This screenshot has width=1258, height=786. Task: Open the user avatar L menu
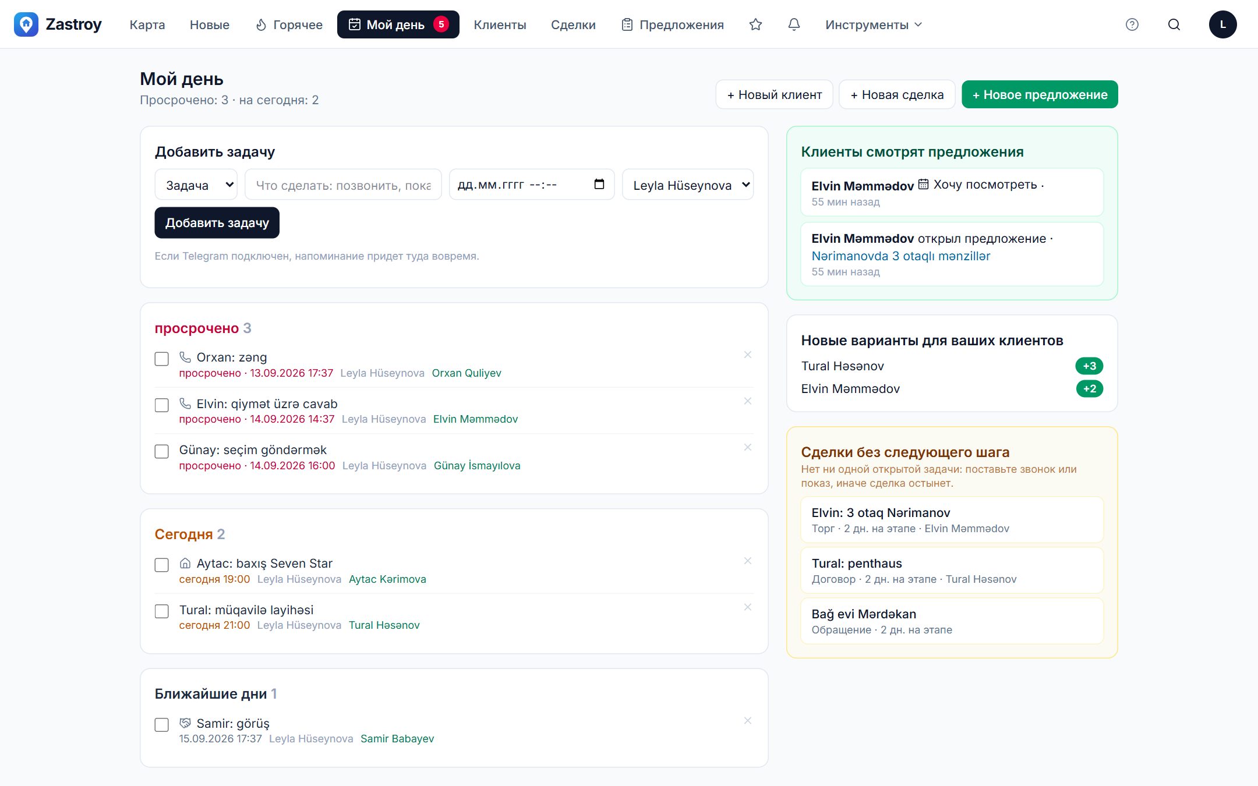pyautogui.click(x=1222, y=24)
